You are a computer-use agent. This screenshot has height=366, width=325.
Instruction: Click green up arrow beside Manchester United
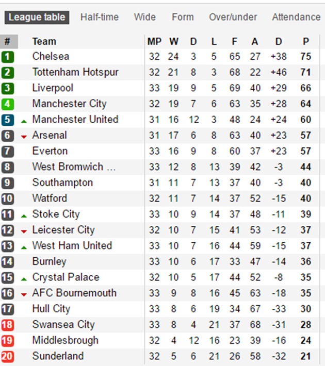(24, 121)
